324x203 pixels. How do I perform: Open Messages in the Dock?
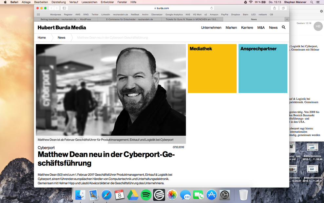[185, 195]
